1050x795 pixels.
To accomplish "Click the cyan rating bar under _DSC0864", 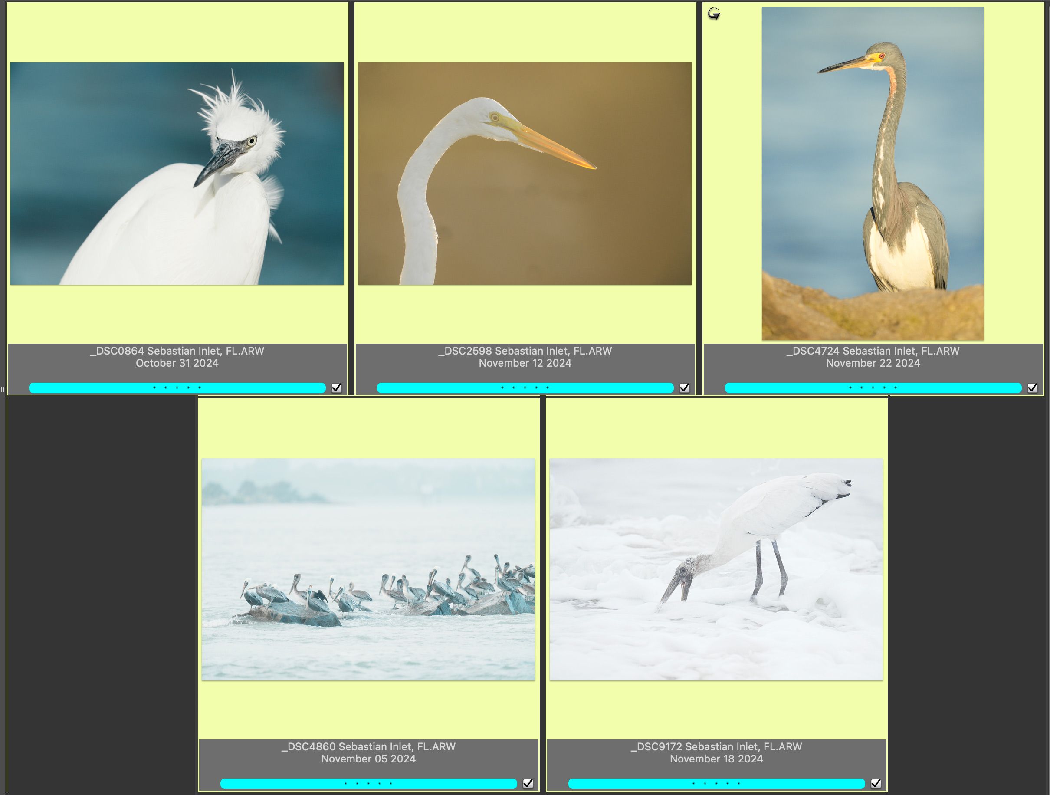I will (x=177, y=388).
